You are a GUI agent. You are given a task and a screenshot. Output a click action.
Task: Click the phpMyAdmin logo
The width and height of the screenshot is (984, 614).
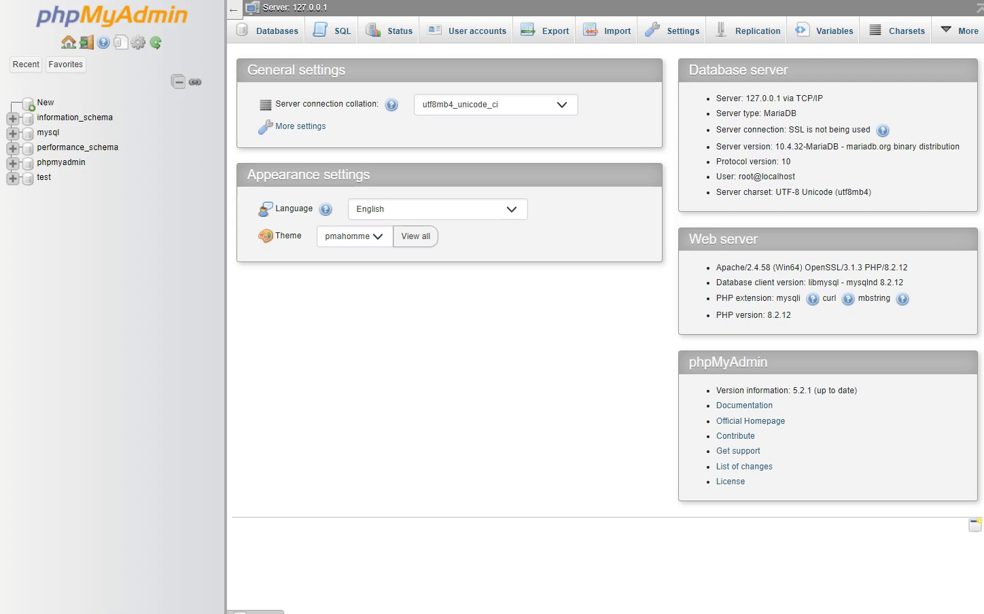(x=111, y=16)
